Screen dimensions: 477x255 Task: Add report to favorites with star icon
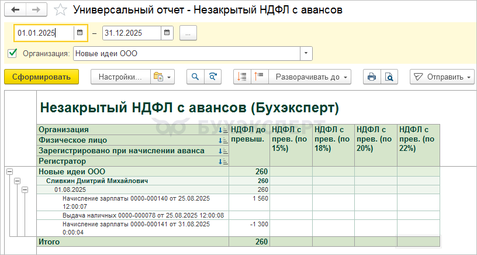pyautogui.click(x=59, y=10)
